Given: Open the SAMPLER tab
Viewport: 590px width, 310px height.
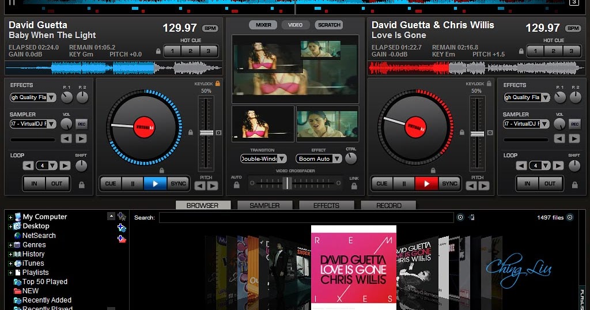Looking at the screenshot, I should (x=264, y=205).
